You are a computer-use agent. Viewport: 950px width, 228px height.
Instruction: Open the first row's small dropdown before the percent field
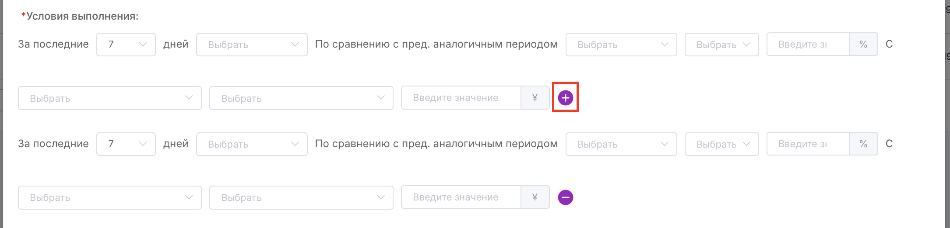pyautogui.click(x=721, y=45)
